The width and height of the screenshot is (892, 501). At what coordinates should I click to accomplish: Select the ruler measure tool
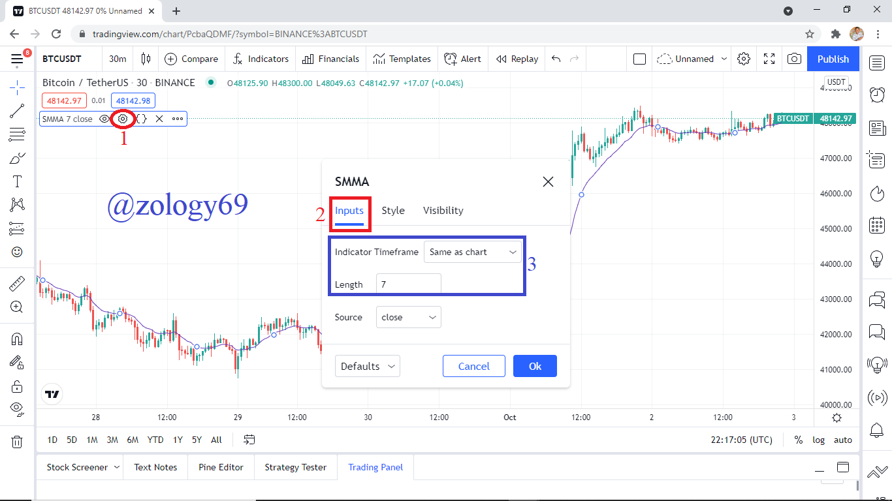[x=17, y=284]
